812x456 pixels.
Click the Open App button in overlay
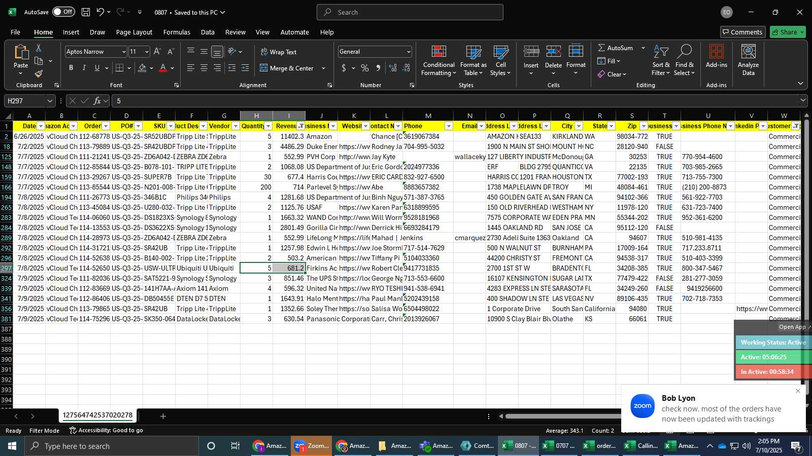click(794, 327)
